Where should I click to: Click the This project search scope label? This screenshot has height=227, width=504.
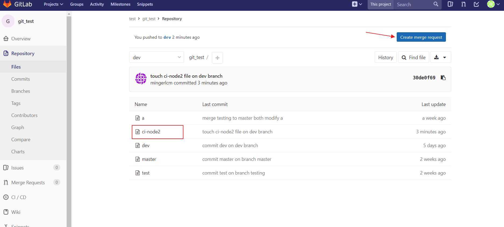tap(381, 4)
